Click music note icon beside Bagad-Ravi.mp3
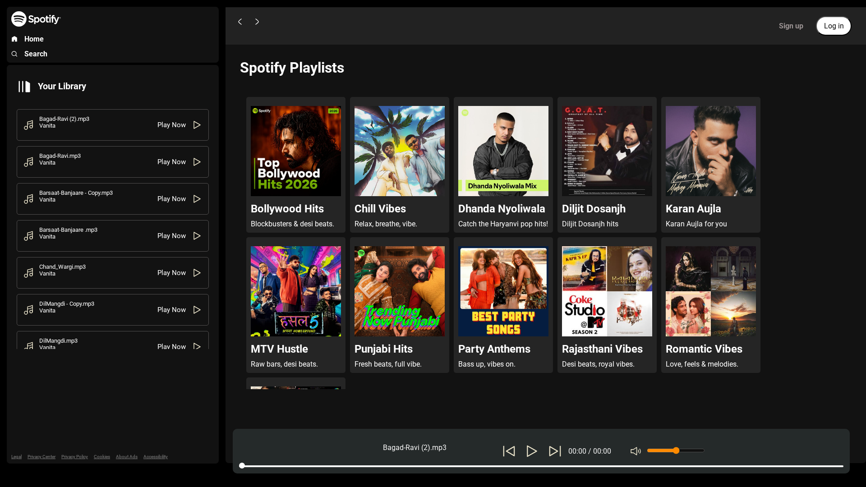The height and width of the screenshot is (487, 866). pos(28,162)
